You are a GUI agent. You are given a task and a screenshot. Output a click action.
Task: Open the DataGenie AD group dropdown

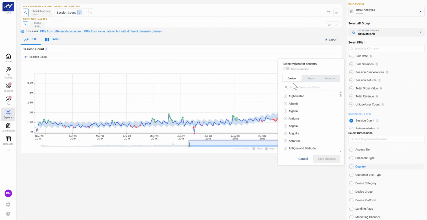click(386, 32)
